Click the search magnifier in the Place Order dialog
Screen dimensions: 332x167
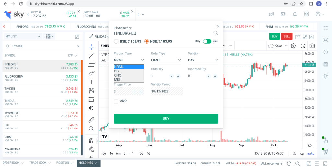click(216, 33)
